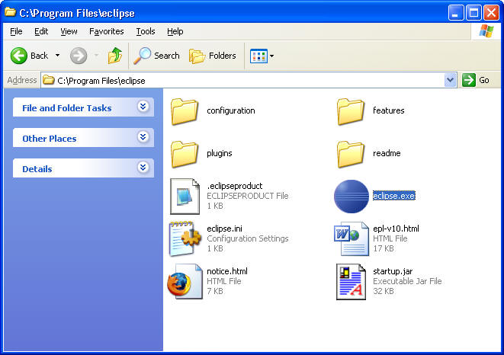Click the greyed Forward arrow button
This screenshot has height=355, width=504.
click(79, 56)
